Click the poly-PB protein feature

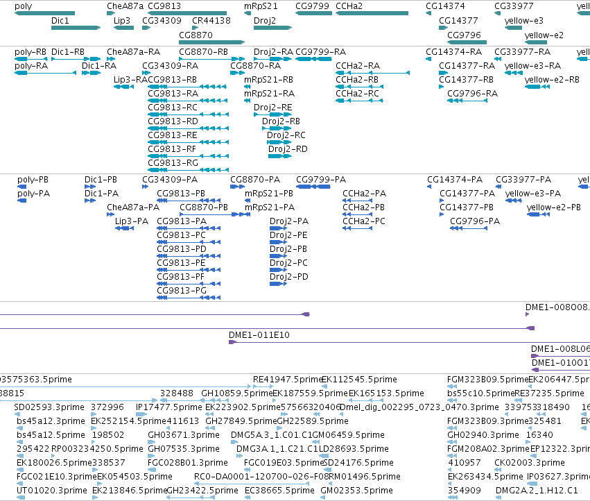pyautogui.click(x=21, y=187)
